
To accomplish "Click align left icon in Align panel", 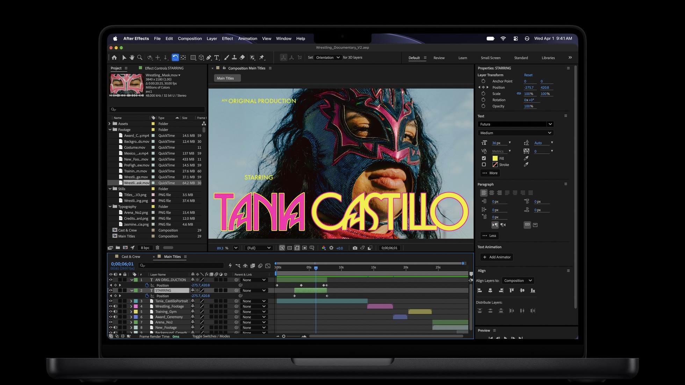I will (x=480, y=290).
